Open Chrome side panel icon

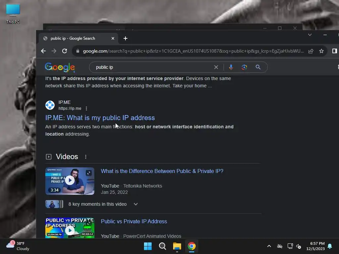pyautogui.click(x=334, y=51)
